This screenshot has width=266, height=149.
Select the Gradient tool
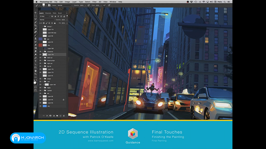35,48
